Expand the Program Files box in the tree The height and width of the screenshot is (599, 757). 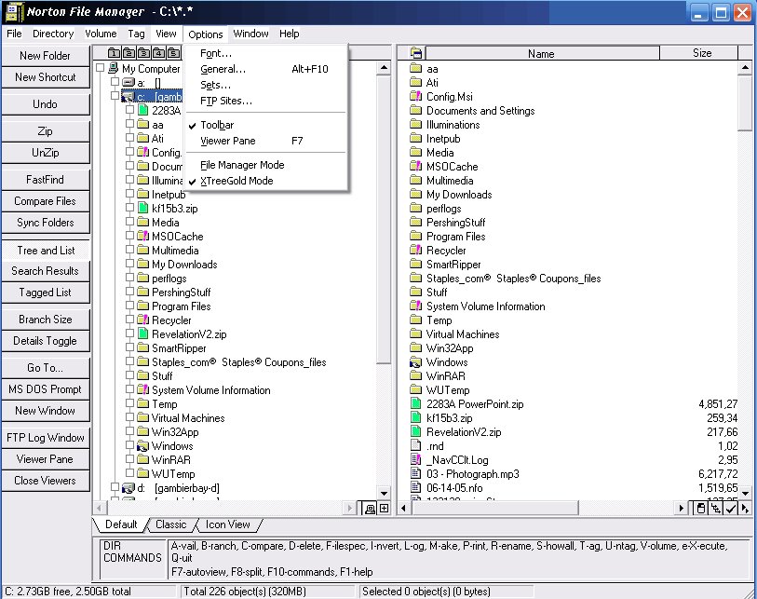pyautogui.click(x=129, y=306)
